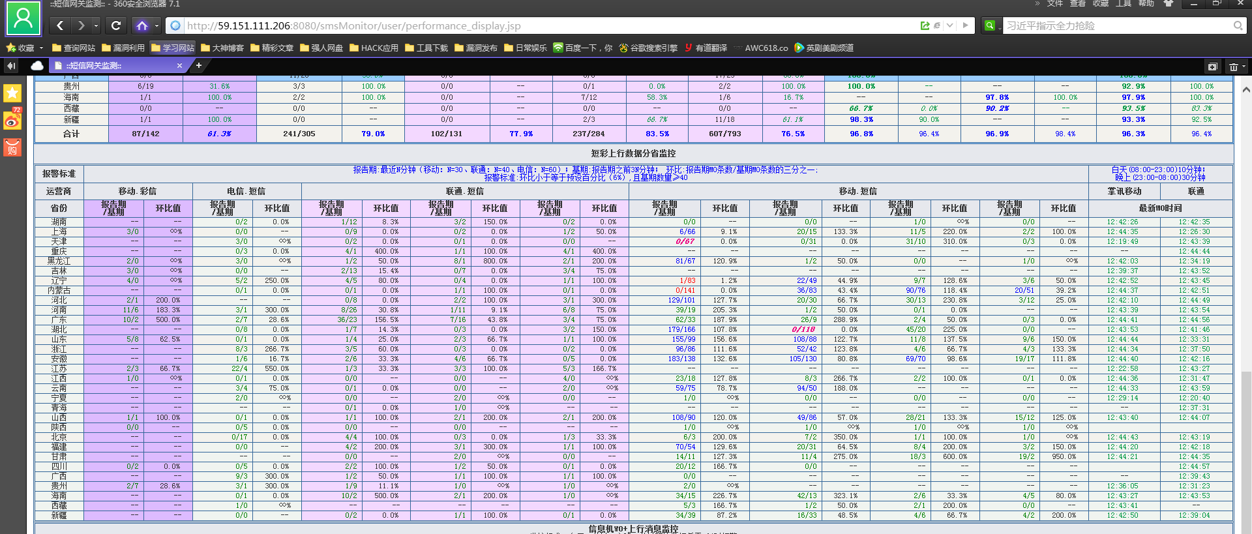Open the 查看 menu
The height and width of the screenshot is (534, 1252).
click(x=1078, y=4)
